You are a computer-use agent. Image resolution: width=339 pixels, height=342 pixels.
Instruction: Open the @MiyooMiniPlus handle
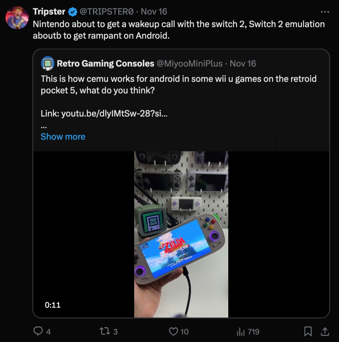[x=189, y=64]
